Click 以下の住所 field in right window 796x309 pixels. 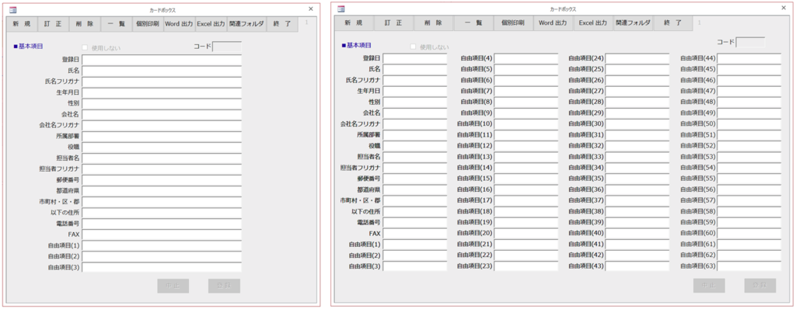coord(415,211)
